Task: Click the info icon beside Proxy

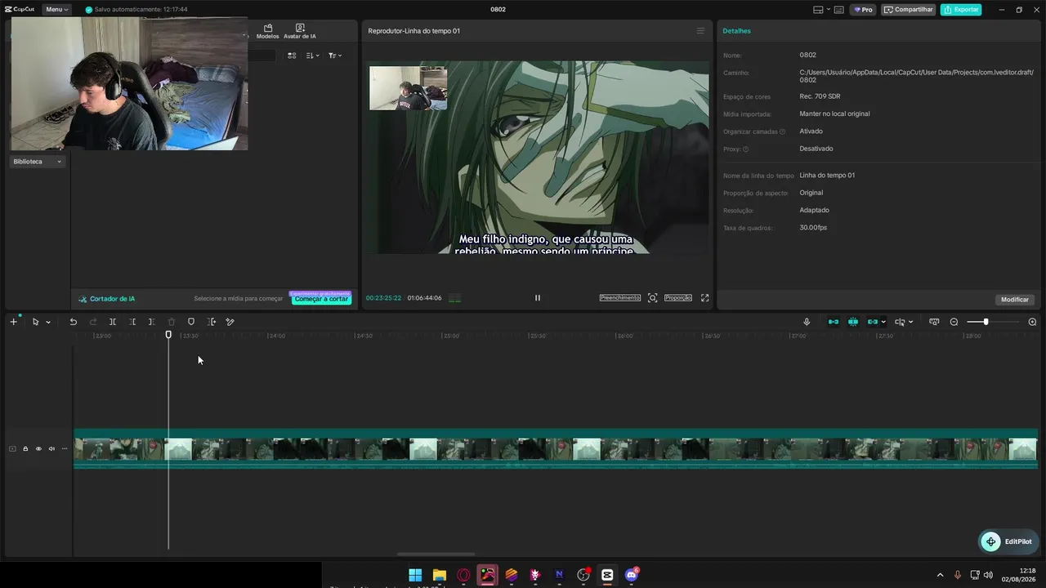Action: click(x=745, y=149)
